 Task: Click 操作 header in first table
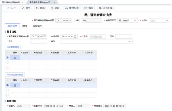click(x=15, y=53)
